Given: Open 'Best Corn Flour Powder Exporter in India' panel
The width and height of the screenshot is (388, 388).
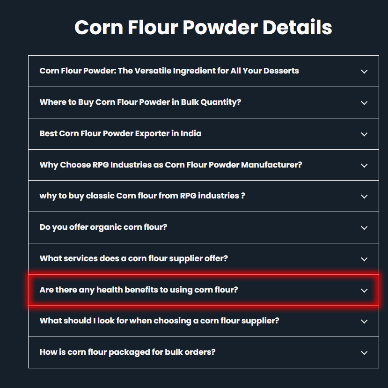Looking at the screenshot, I should [120, 134].
